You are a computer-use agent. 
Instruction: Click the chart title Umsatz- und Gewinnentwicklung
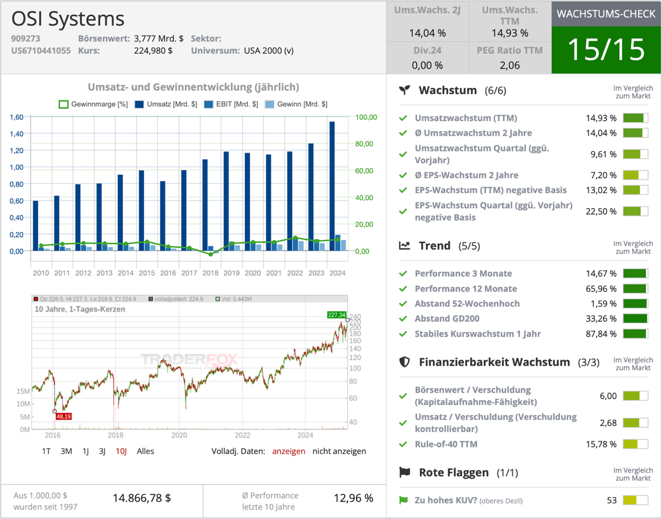pyautogui.click(x=193, y=87)
